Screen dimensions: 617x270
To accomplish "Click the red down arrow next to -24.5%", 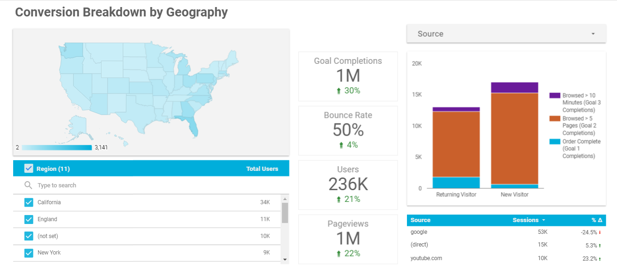I will (x=600, y=232).
